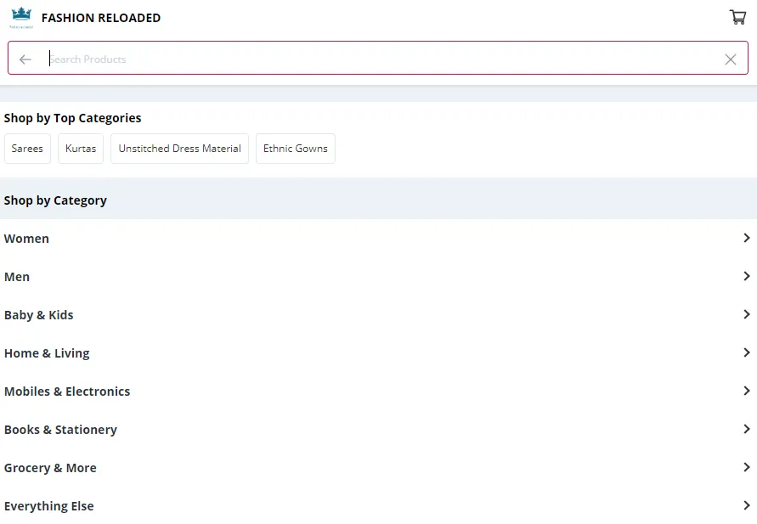Expand Grocery & More chevron
Viewport: 757px width, 524px height.
pos(746,466)
